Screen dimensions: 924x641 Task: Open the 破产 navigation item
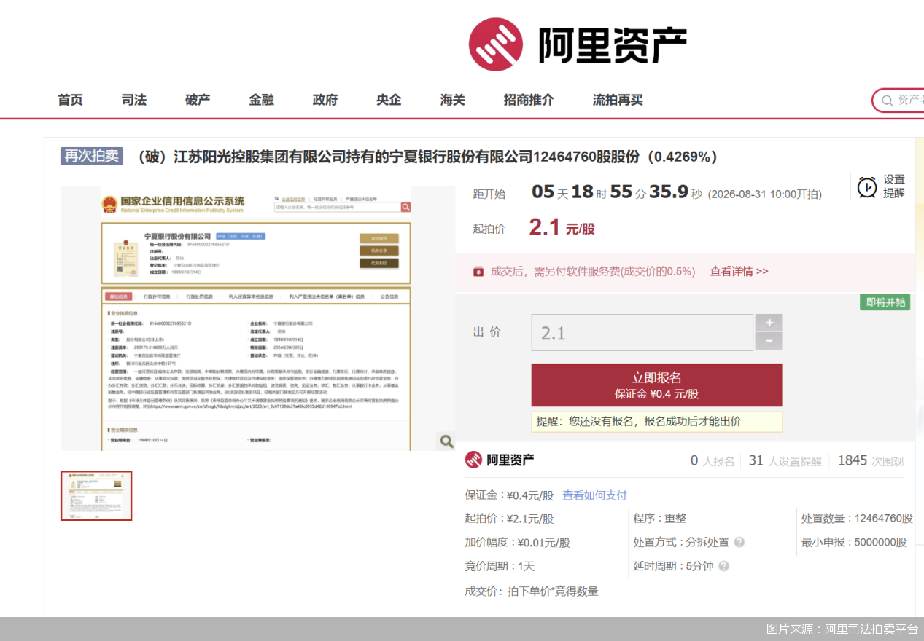198,100
